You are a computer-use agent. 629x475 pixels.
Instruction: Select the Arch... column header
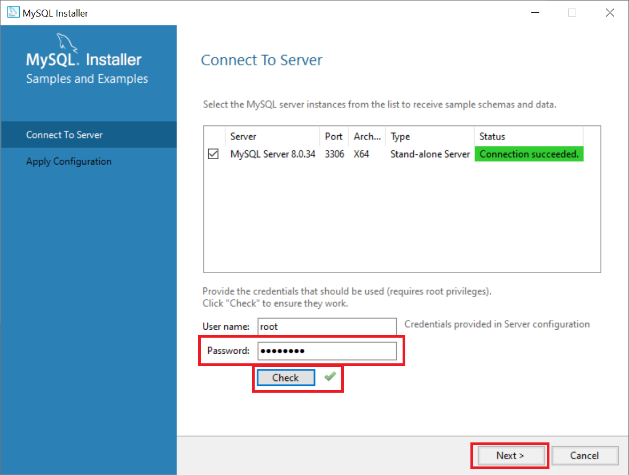pyautogui.click(x=367, y=137)
